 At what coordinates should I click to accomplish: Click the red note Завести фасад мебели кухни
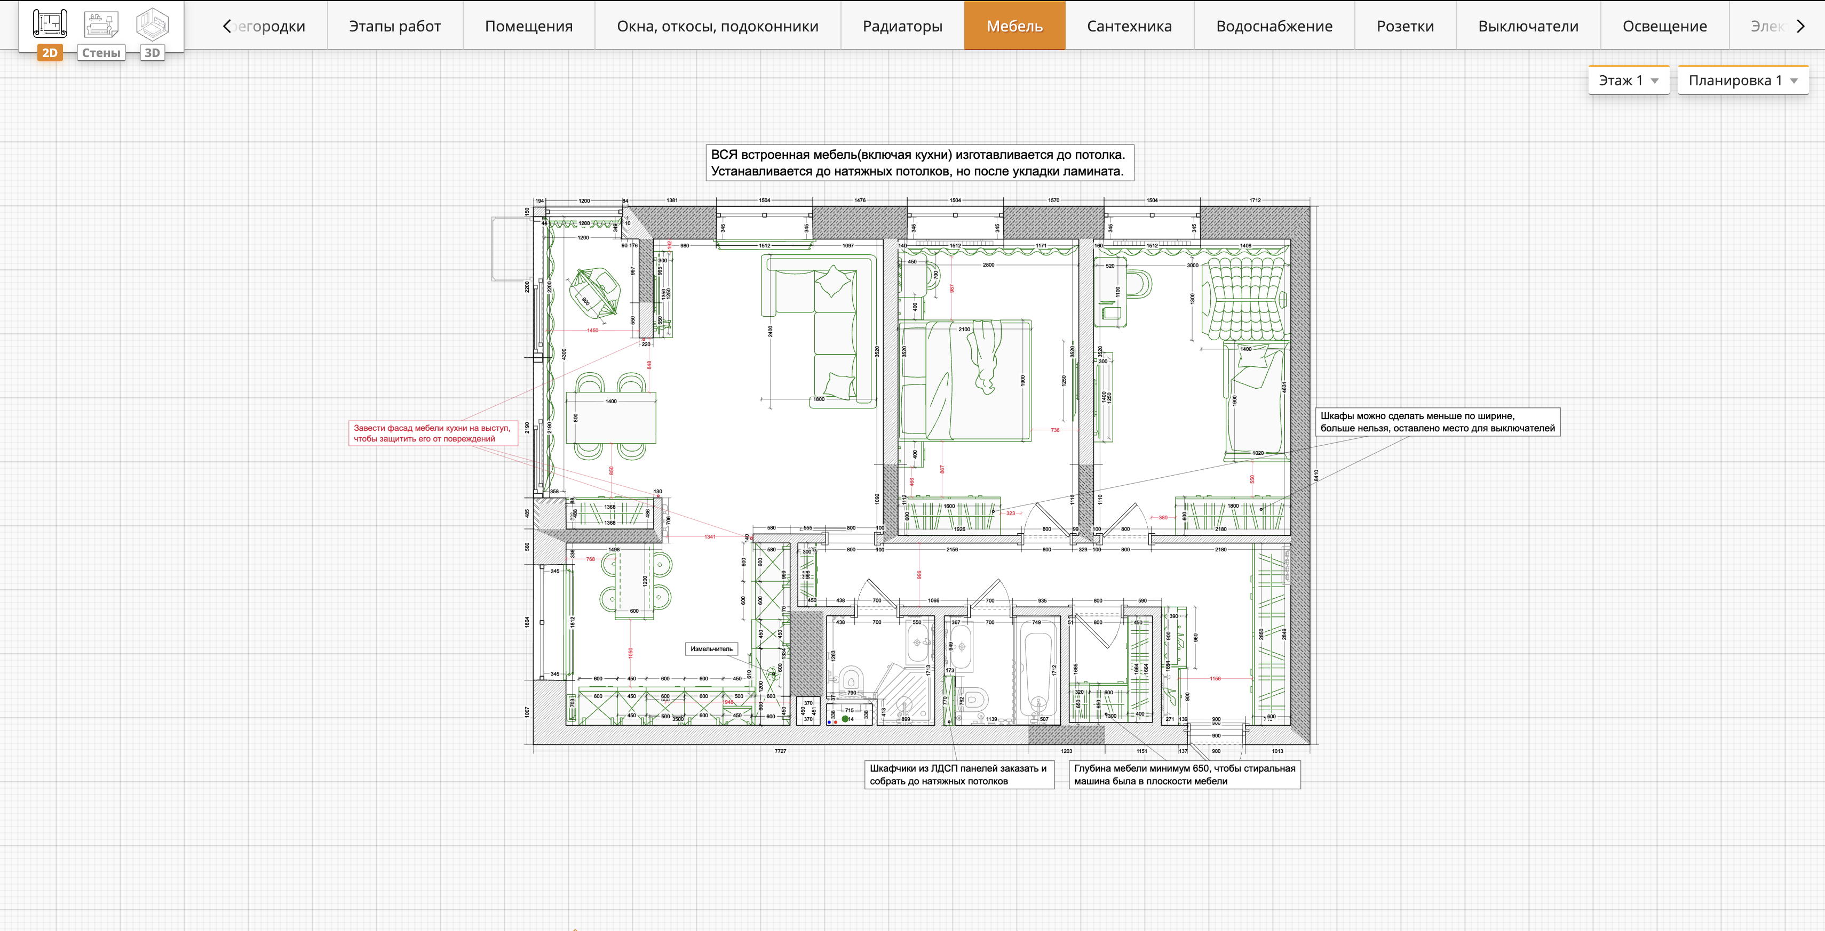point(433,434)
